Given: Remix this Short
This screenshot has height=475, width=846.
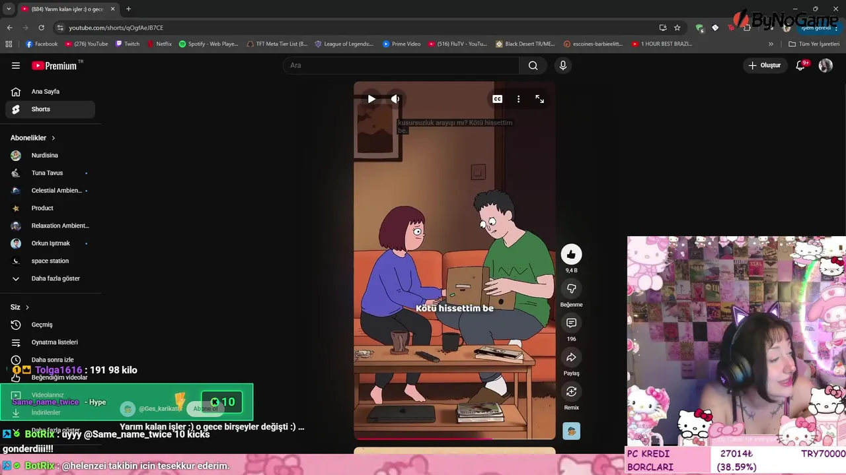Looking at the screenshot, I should tap(571, 391).
